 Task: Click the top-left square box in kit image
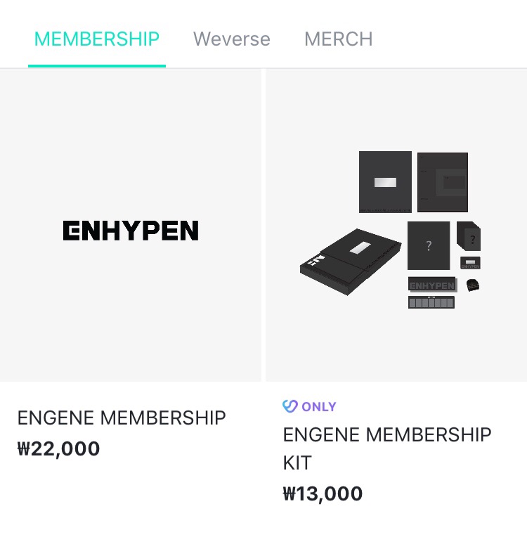pyautogui.click(x=385, y=181)
